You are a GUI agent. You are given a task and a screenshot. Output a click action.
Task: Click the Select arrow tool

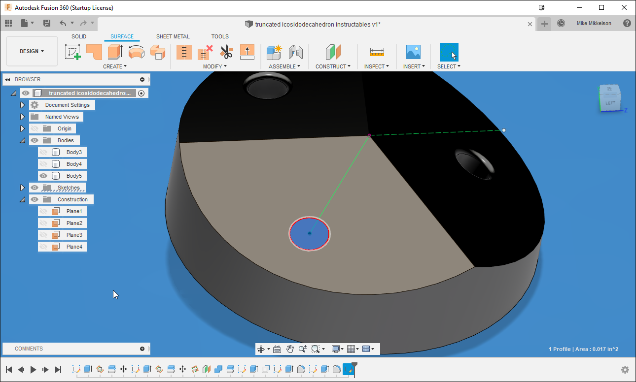(449, 52)
